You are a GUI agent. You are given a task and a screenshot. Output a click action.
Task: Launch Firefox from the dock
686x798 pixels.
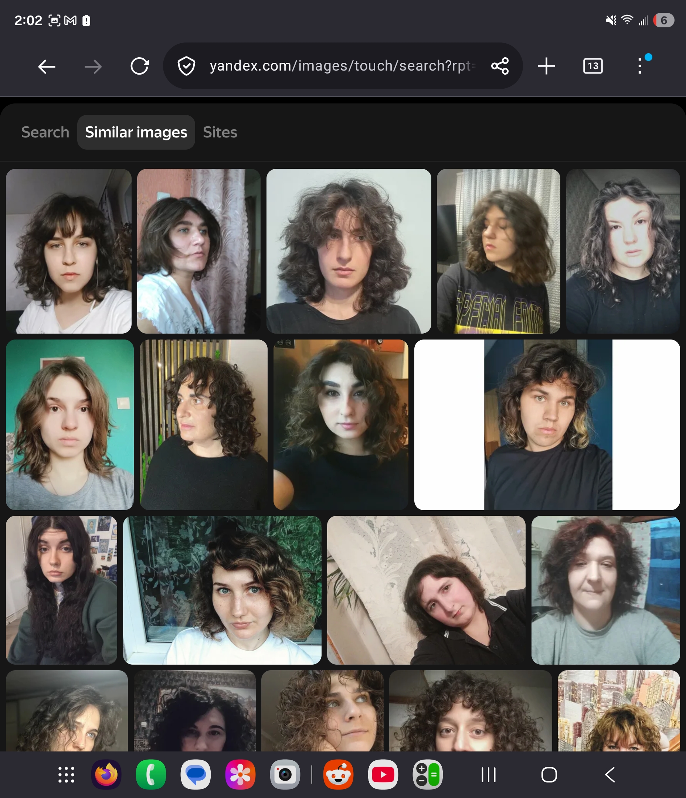[x=106, y=774]
